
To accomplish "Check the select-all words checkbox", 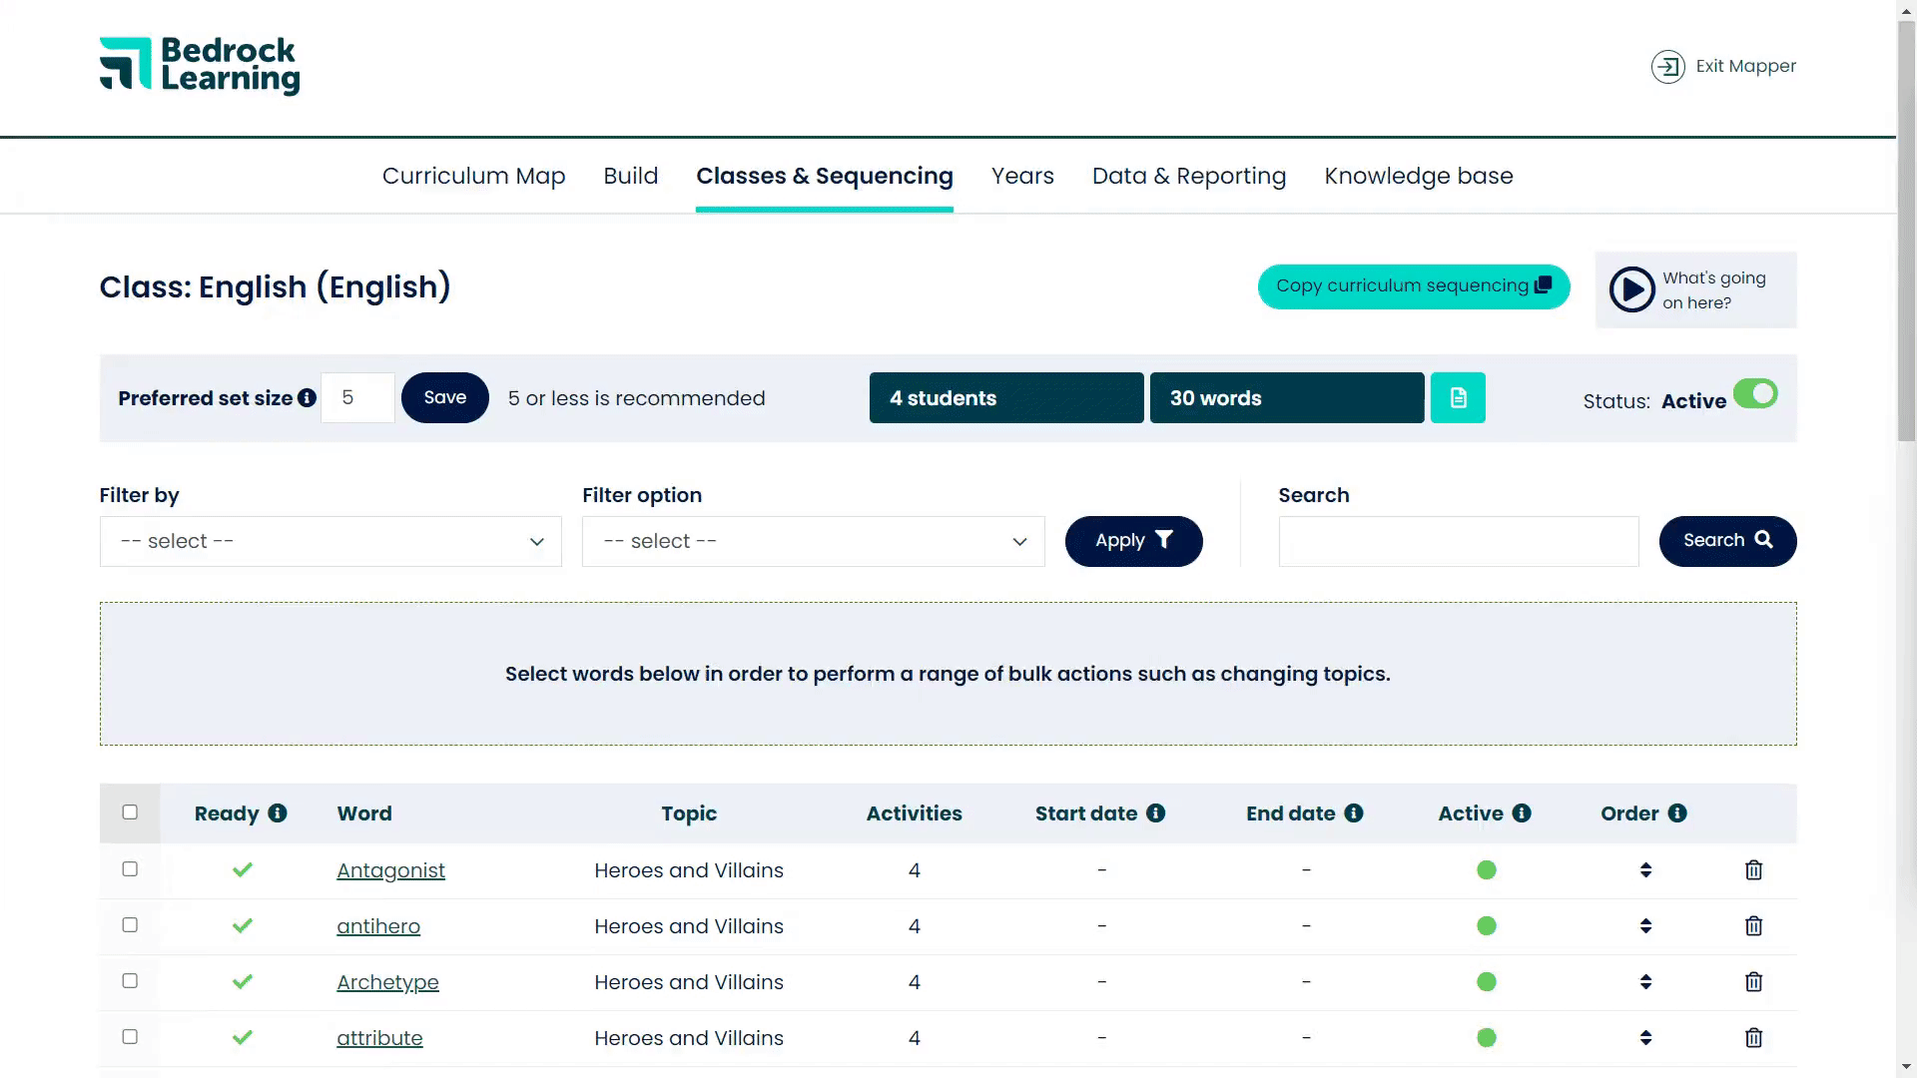I will click(130, 812).
